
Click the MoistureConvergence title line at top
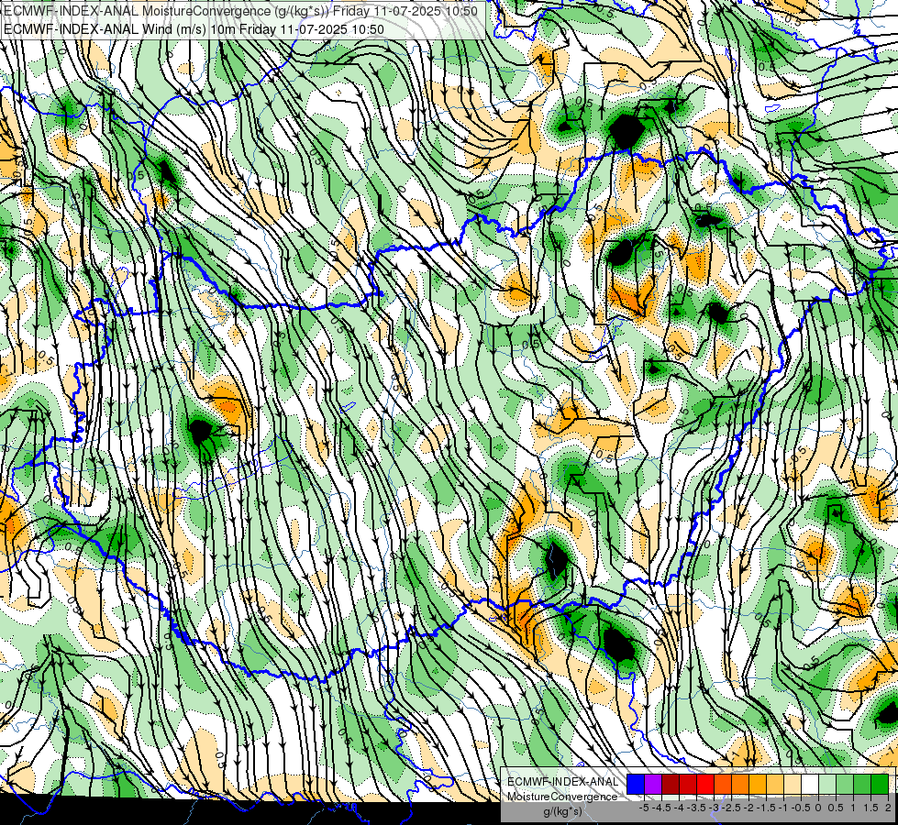click(241, 11)
